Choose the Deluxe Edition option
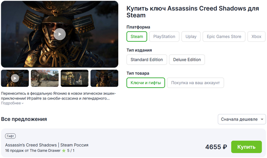 click(187, 60)
